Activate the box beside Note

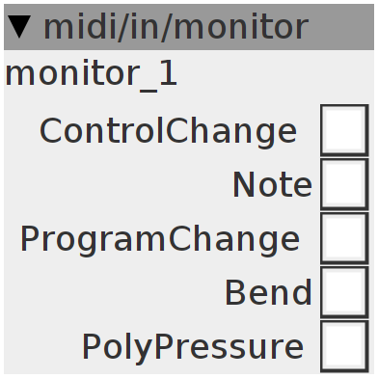344,184
